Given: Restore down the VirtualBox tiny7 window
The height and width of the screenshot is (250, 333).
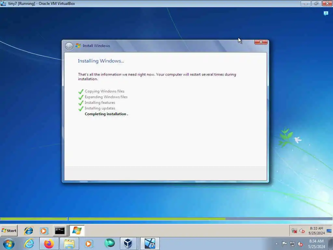Looking at the screenshot, I should pyautogui.click(x=316, y=3).
